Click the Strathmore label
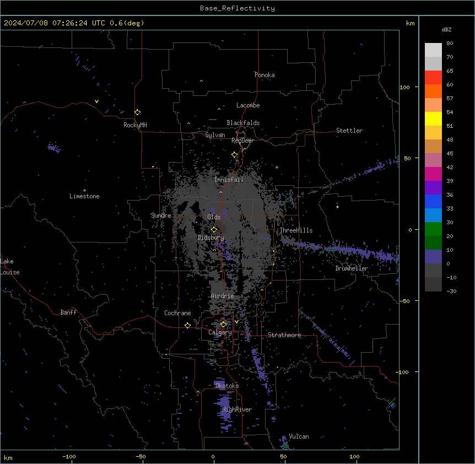Viewport: 475px width, 464px height. [x=284, y=335]
